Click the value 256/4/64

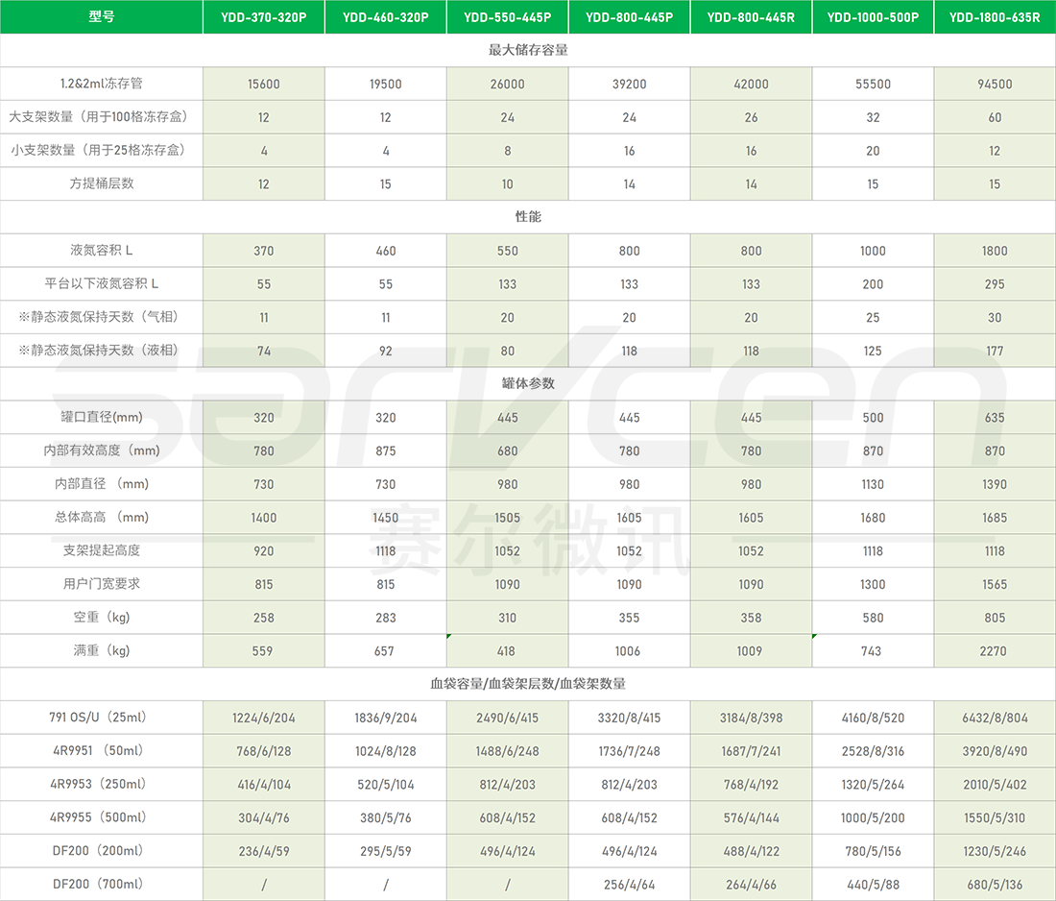629,885
